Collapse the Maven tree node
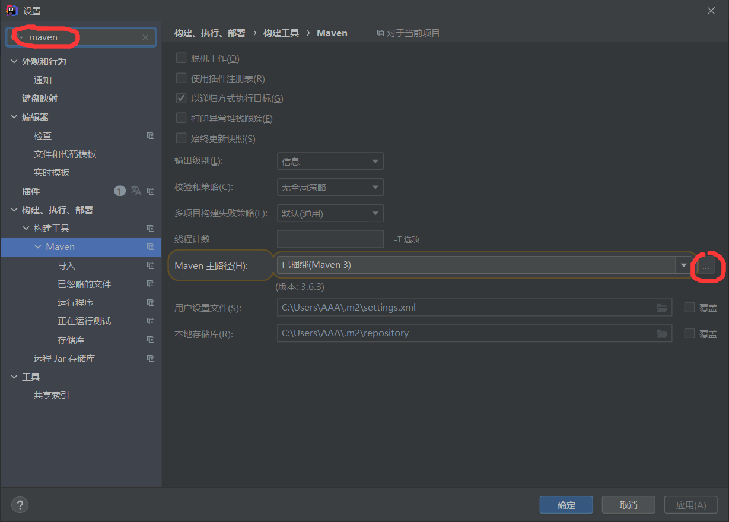 (38, 246)
